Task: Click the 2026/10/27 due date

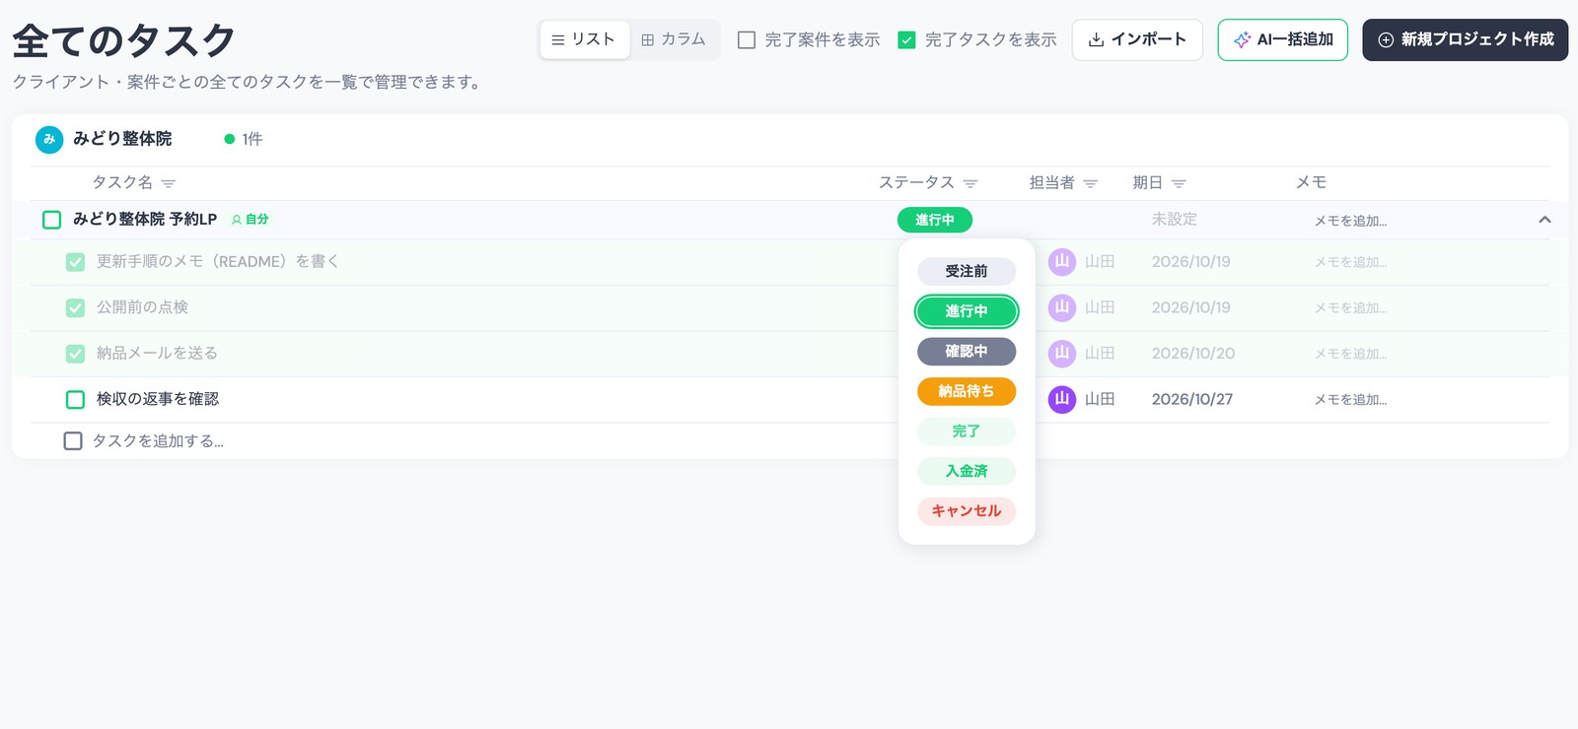Action: click(1192, 399)
